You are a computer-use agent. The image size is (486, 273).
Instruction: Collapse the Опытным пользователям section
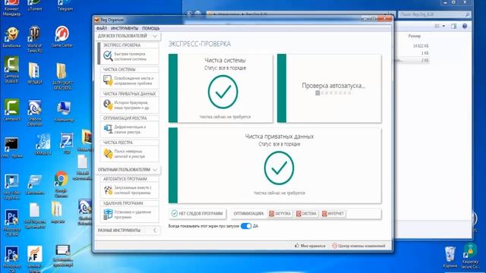coord(155,170)
